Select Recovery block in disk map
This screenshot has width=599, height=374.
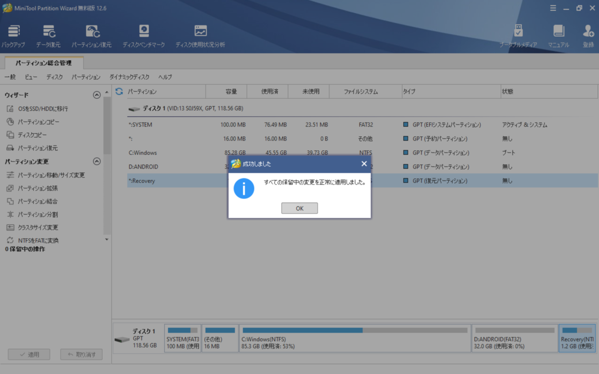click(577, 338)
